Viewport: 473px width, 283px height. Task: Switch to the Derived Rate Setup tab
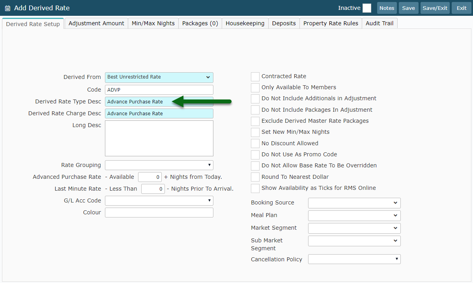33,24
